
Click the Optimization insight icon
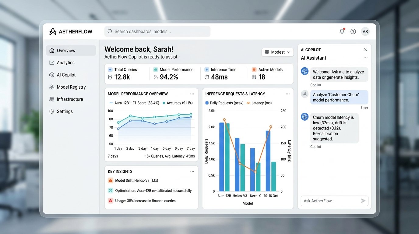click(111, 190)
